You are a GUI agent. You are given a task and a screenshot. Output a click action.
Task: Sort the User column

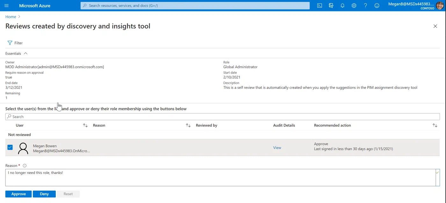85,126
